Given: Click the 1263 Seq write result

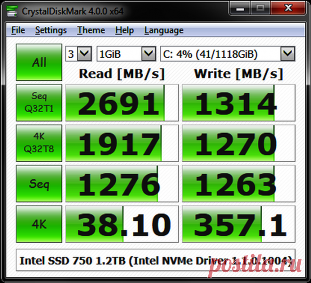Looking at the screenshot, I should click(x=238, y=184).
